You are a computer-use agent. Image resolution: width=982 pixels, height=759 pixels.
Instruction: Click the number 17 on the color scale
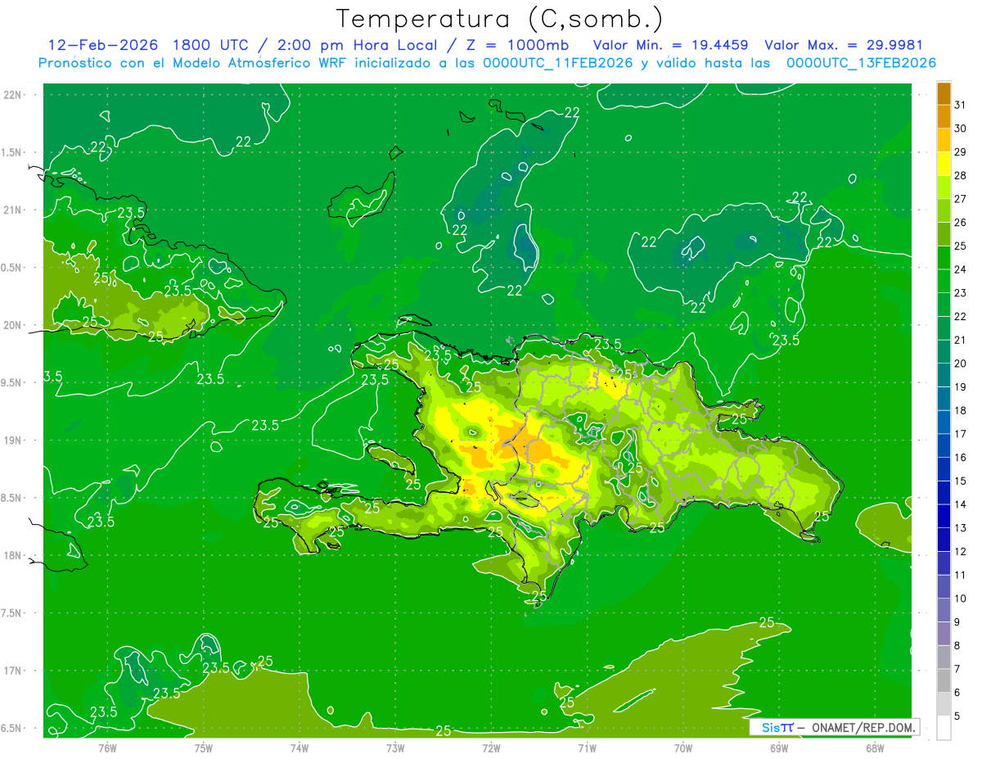click(961, 434)
